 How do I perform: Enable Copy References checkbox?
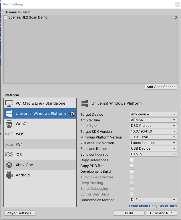(x=132, y=160)
